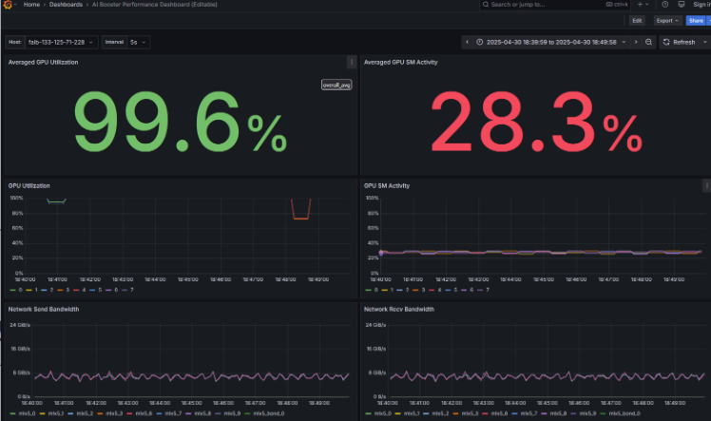This screenshot has height=421, width=711.
Task: Click the Edit button
Action: point(637,21)
